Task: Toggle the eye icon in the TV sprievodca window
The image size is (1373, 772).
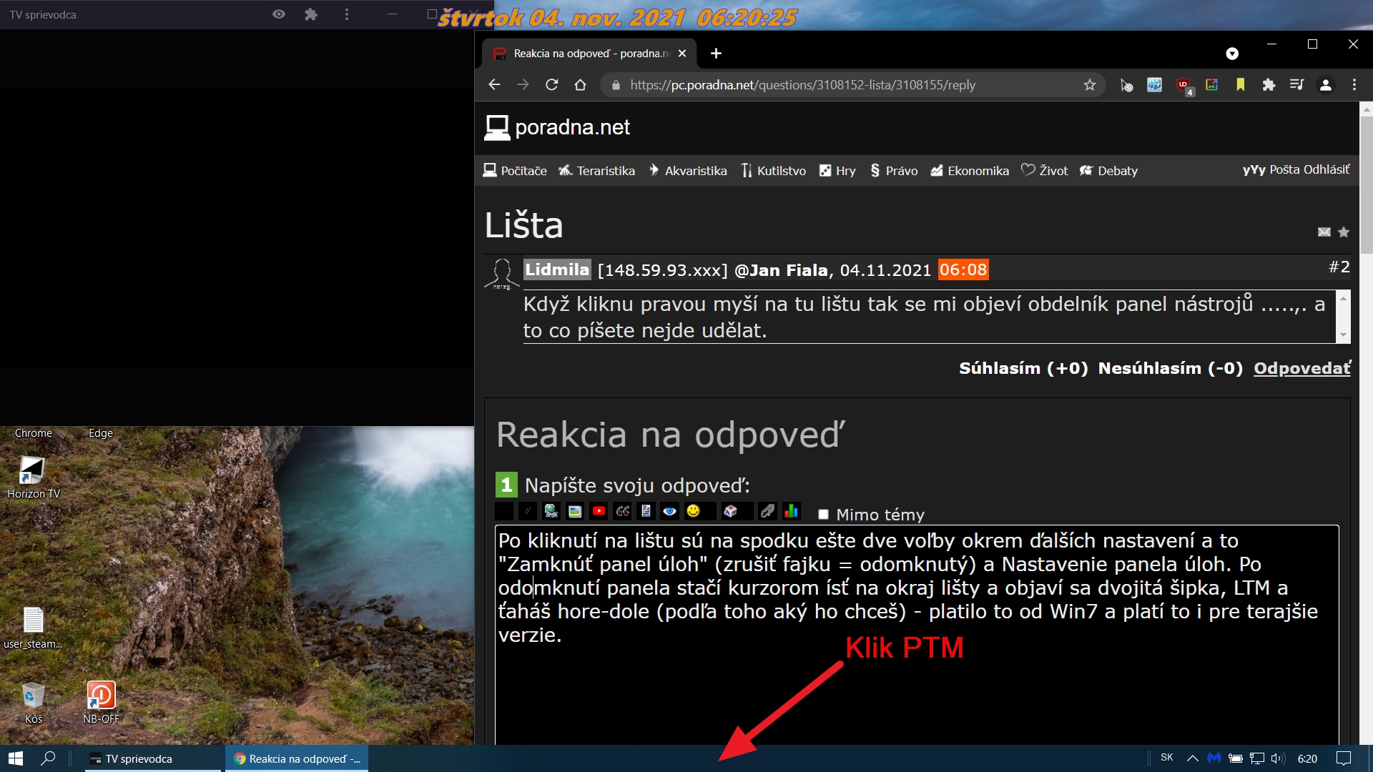Action: tap(279, 14)
